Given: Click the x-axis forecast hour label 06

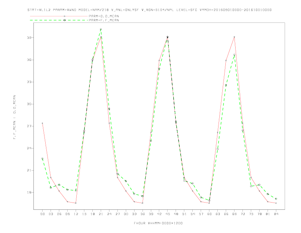Looking at the screenshot, I should click(59, 214).
